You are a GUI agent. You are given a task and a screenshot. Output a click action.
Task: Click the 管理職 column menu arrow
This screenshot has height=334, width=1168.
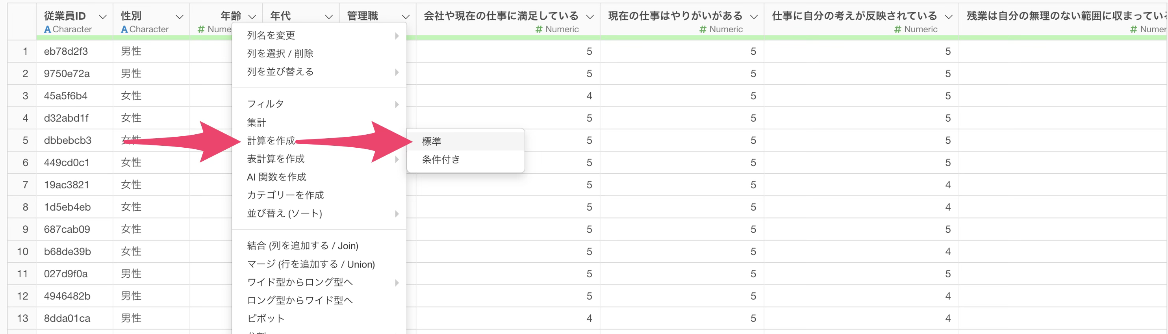click(x=406, y=17)
